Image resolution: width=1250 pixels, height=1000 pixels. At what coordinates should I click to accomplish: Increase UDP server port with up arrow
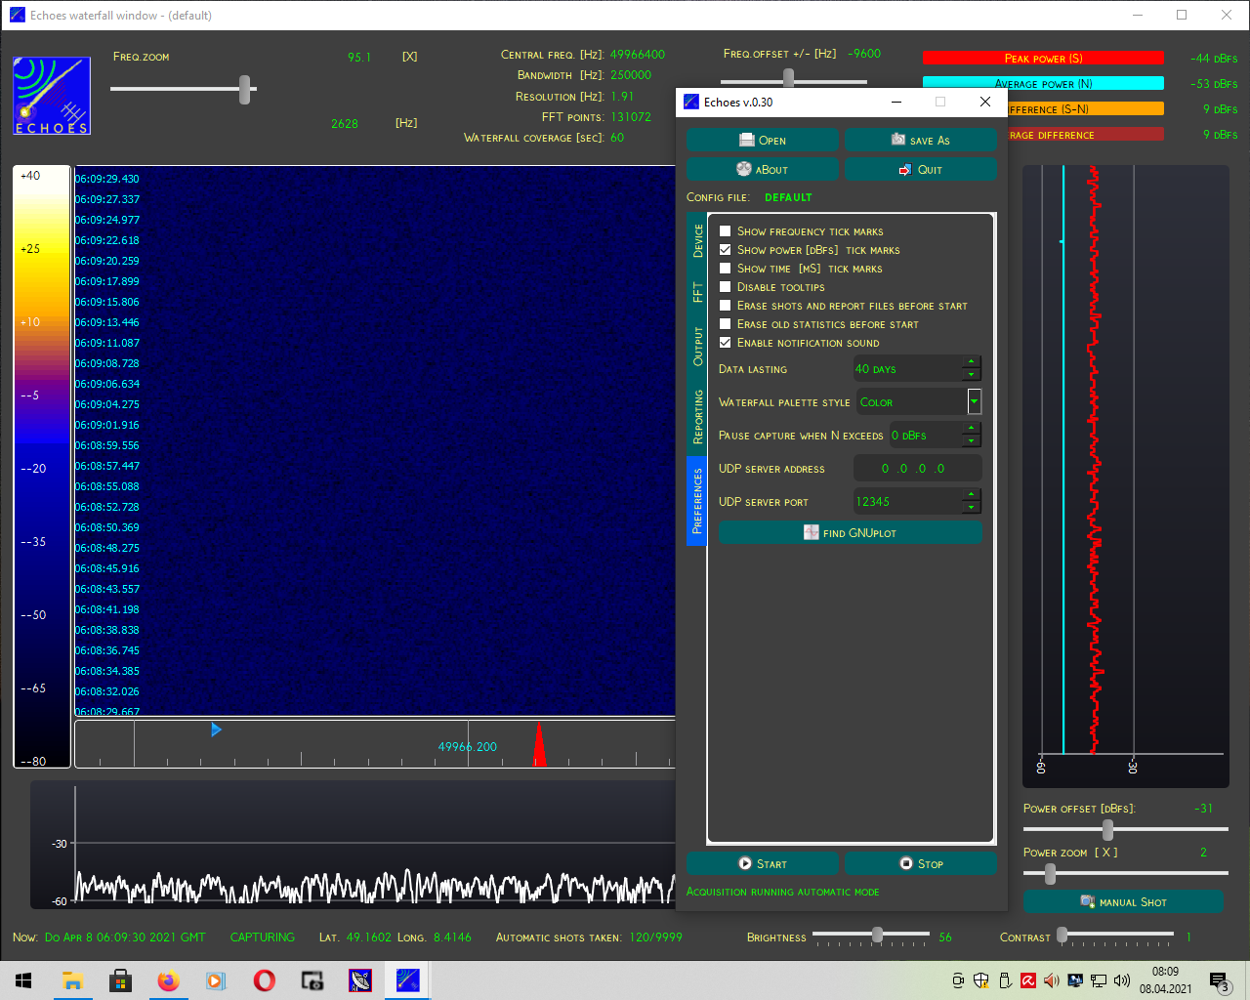972,495
